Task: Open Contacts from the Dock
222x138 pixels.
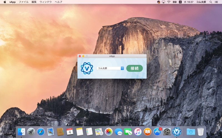Action: (60, 132)
